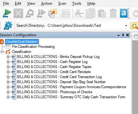
Task: Select Deposit Slip/Bag Seal Number type
Action: click(x=61, y=82)
